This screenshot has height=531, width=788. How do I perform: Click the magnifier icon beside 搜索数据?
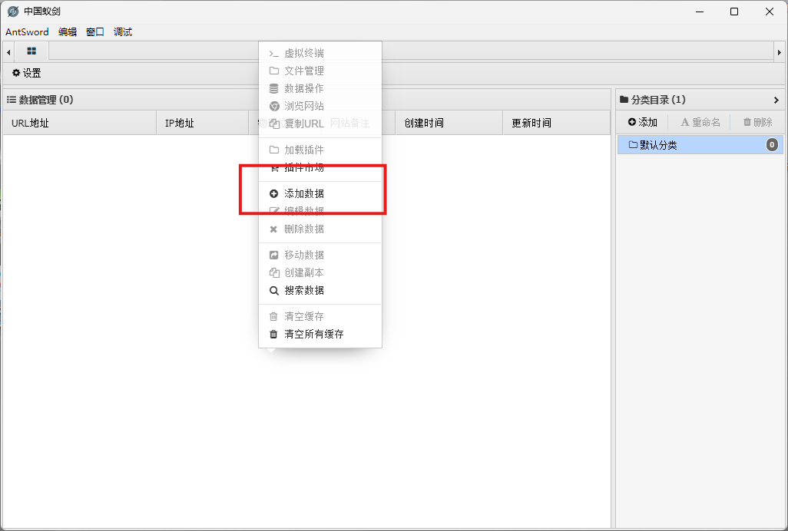click(x=274, y=291)
